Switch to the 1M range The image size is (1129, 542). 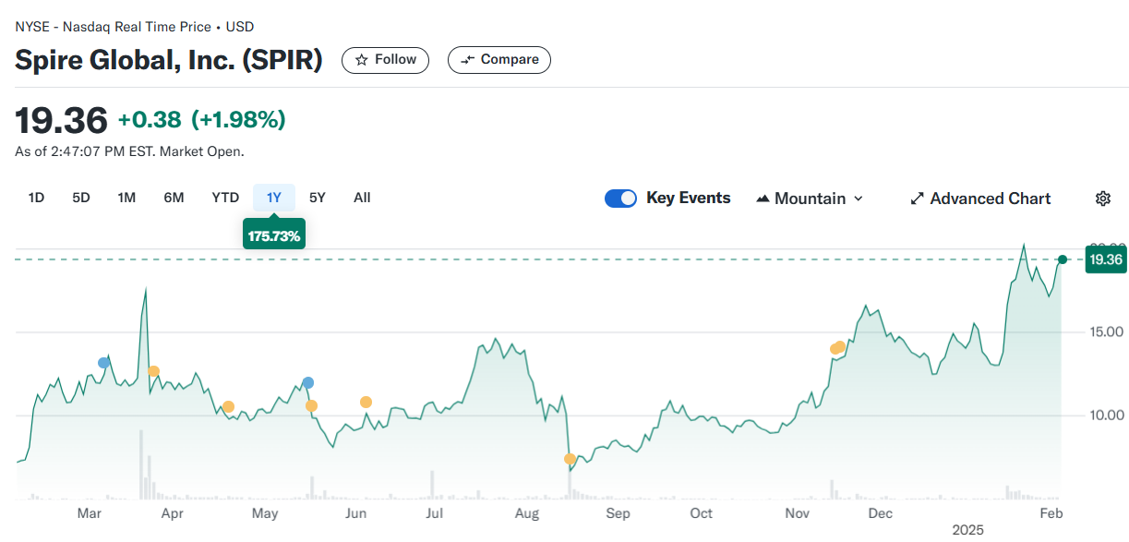(x=126, y=198)
